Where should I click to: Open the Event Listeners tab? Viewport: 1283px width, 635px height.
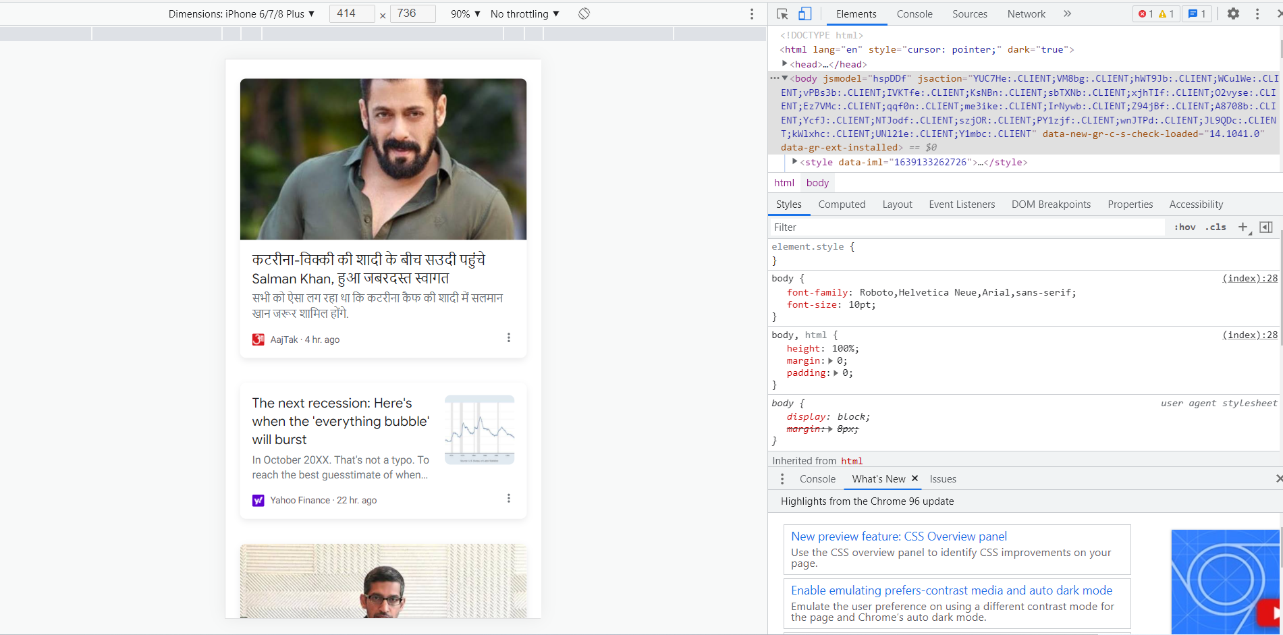click(962, 204)
